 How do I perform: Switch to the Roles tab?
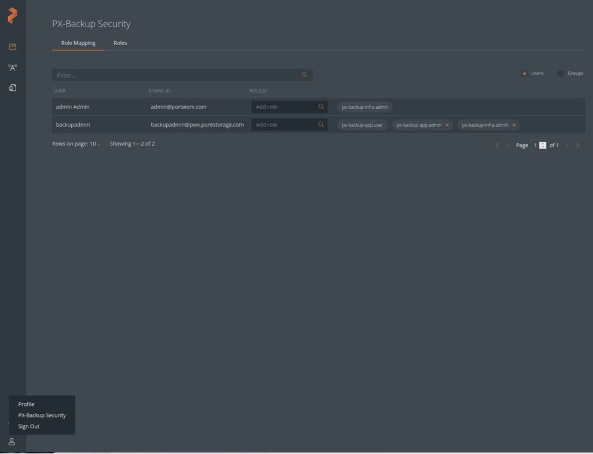[x=120, y=43]
